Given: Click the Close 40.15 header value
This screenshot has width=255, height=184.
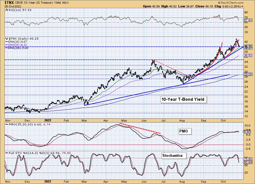Looking at the screenshot, I should (x=204, y=6).
